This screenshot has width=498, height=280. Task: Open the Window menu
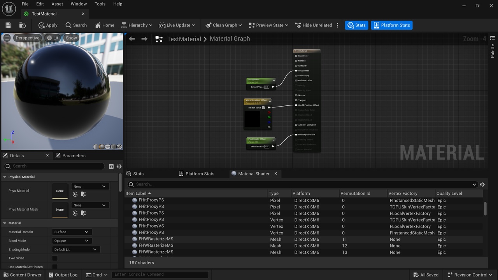pyautogui.click(x=79, y=4)
